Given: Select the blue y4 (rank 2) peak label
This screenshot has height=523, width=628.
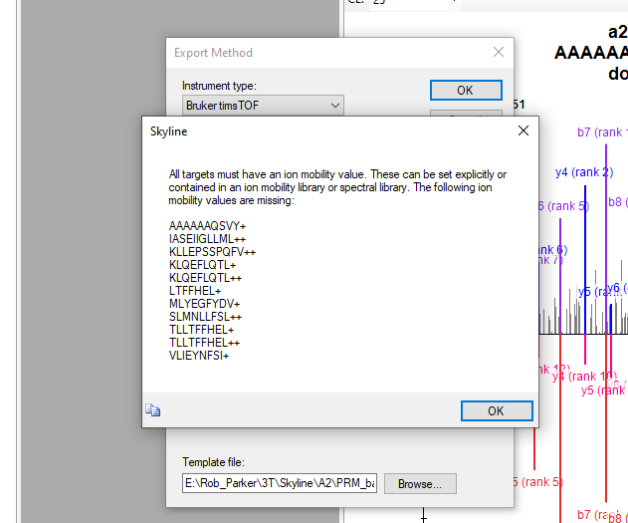Looking at the screenshot, I should [583, 172].
